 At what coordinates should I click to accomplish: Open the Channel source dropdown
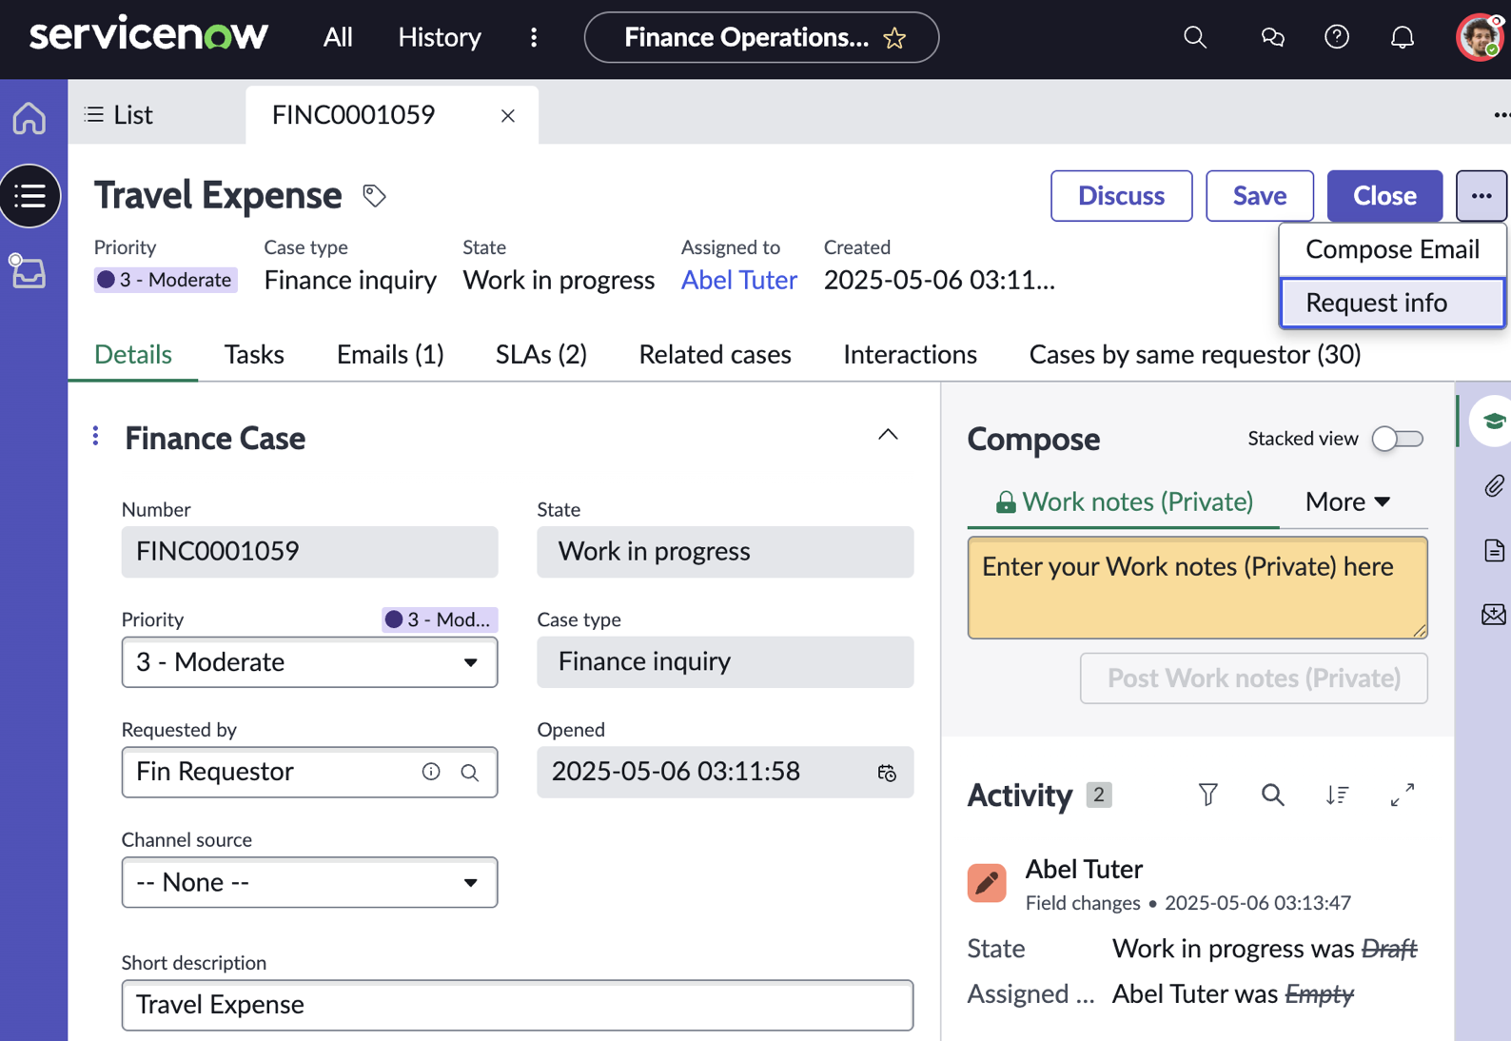(x=309, y=882)
